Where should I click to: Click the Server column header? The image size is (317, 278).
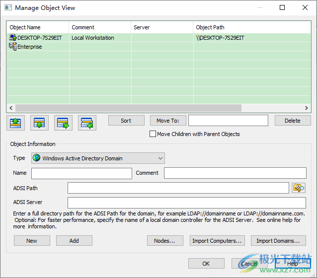162,27
